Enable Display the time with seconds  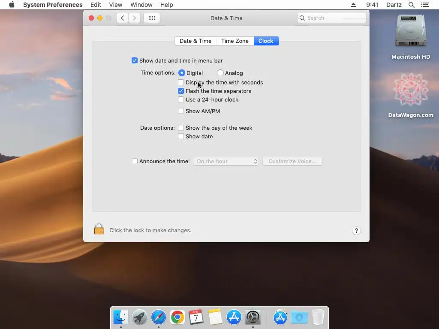click(x=181, y=82)
